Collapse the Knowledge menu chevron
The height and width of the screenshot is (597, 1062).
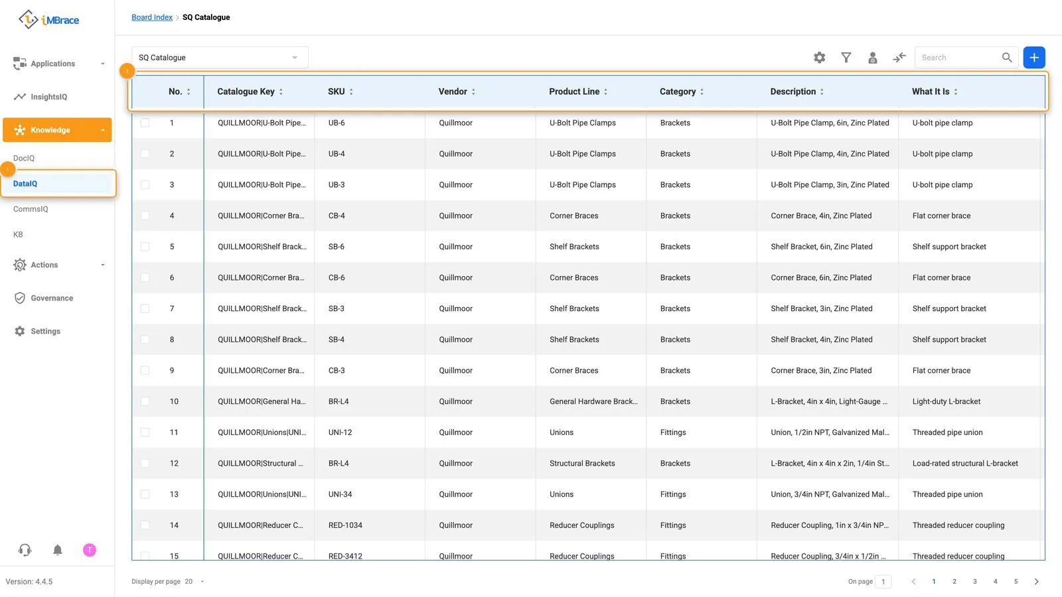coord(102,130)
